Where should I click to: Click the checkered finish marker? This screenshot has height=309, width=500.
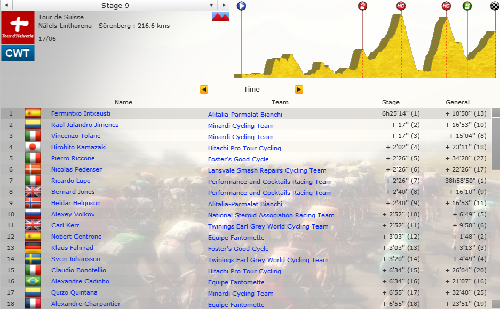tap(495, 6)
